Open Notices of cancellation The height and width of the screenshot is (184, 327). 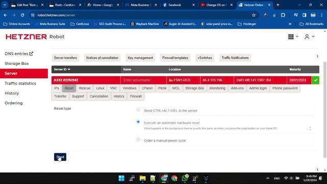click(102, 58)
